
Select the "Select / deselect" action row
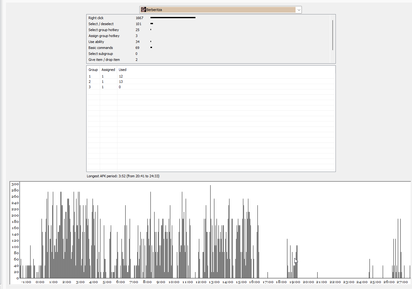[x=208, y=24]
